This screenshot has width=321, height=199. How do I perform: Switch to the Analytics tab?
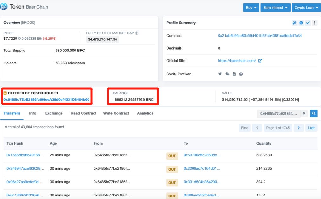pos(145,113)
